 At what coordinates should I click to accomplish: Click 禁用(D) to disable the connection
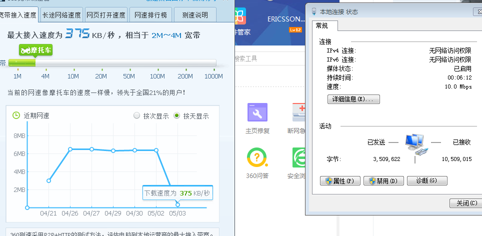pyautogui.click(x=383, y=180)
